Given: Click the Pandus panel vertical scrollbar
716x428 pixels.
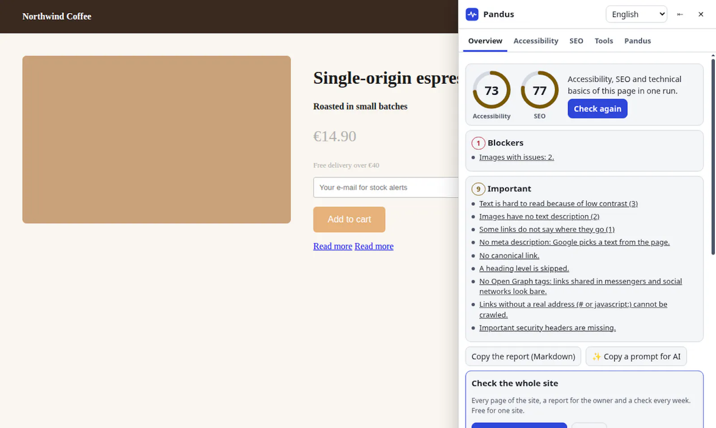Looking at the screenshot, I should [x=713, y=157].
